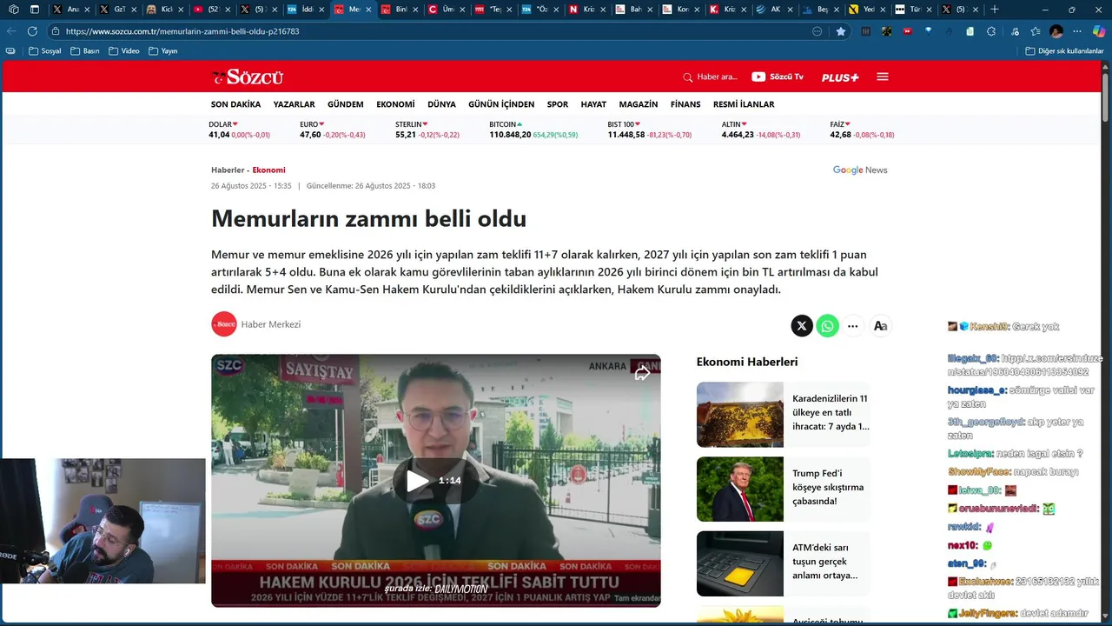Click the page address in the URL bar

(182, 31)
